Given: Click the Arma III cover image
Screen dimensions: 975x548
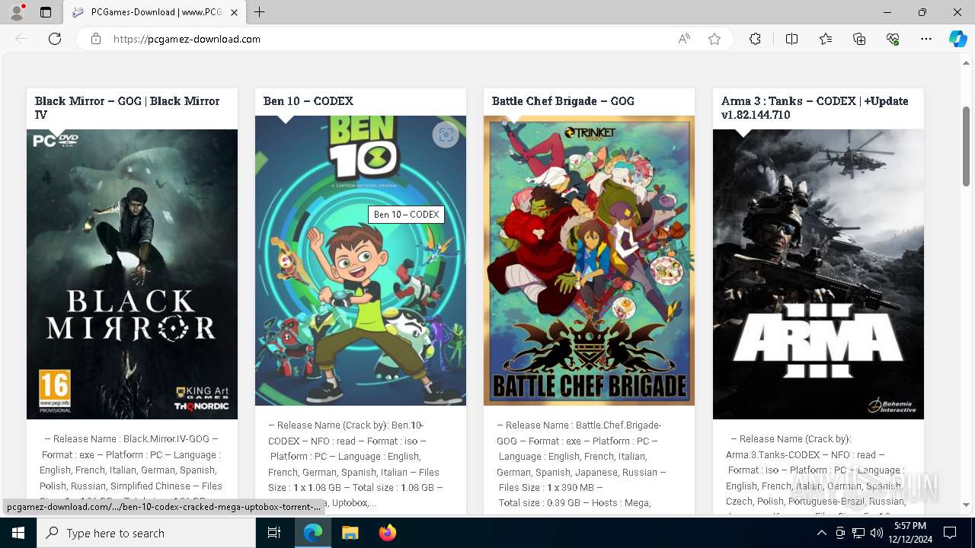Looking at the screenshot, I should pyautogui.click(x=818, y=274).
